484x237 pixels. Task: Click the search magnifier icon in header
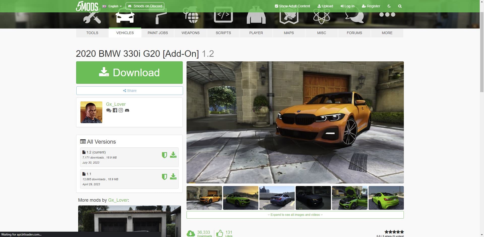[400, 6]
